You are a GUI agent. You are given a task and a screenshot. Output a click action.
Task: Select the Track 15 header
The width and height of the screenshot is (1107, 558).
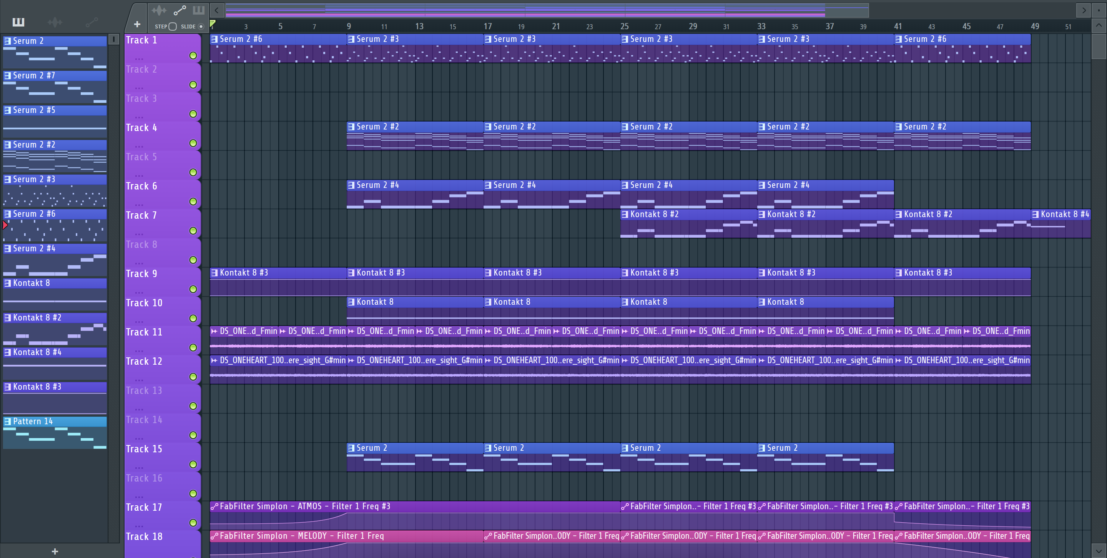163,457
